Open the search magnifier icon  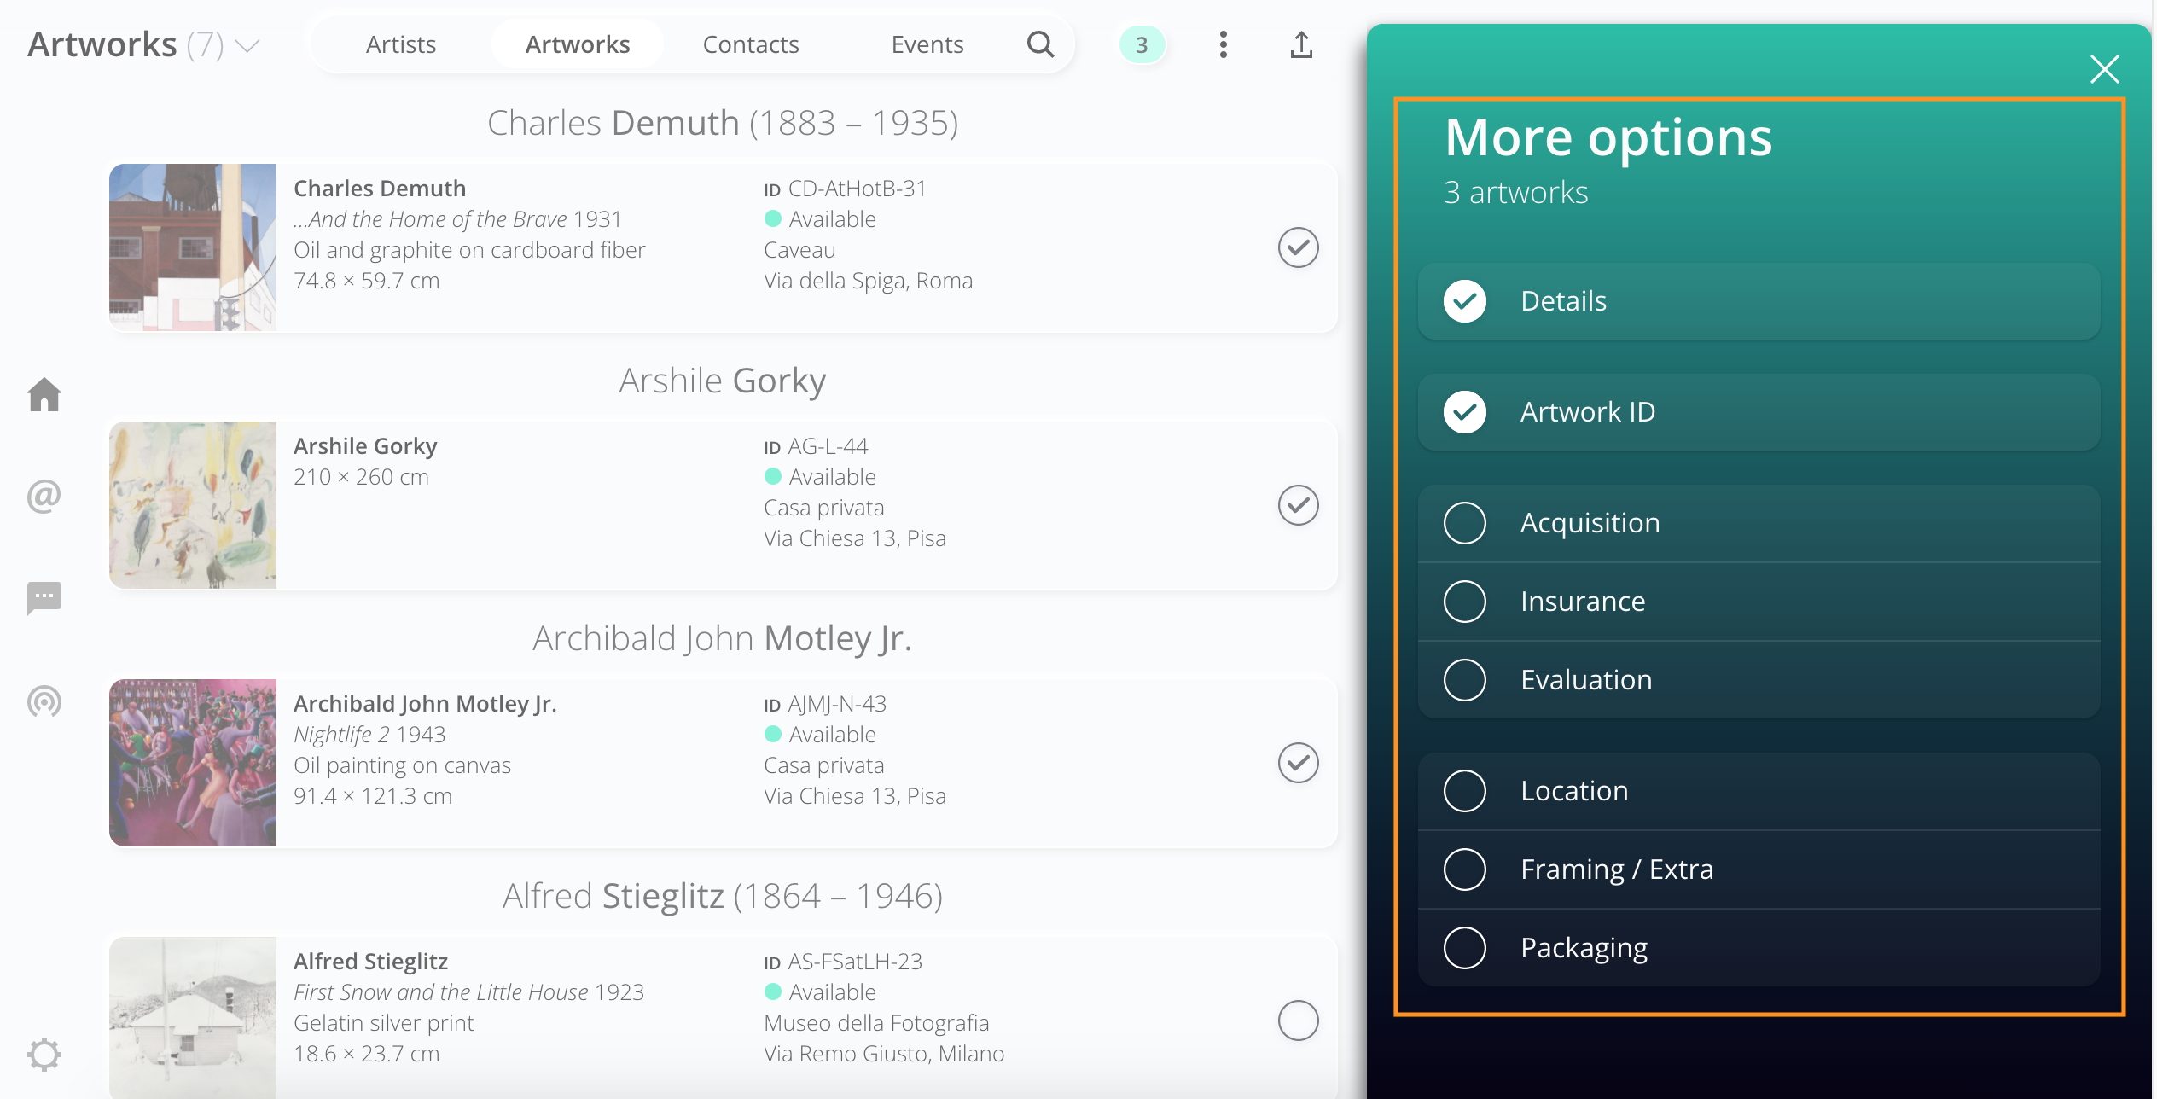[1040, 44]
